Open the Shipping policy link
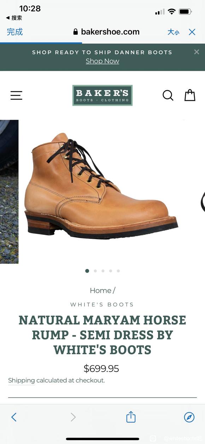This screenshot has width=205, height=444. click(x=22, y=380)
